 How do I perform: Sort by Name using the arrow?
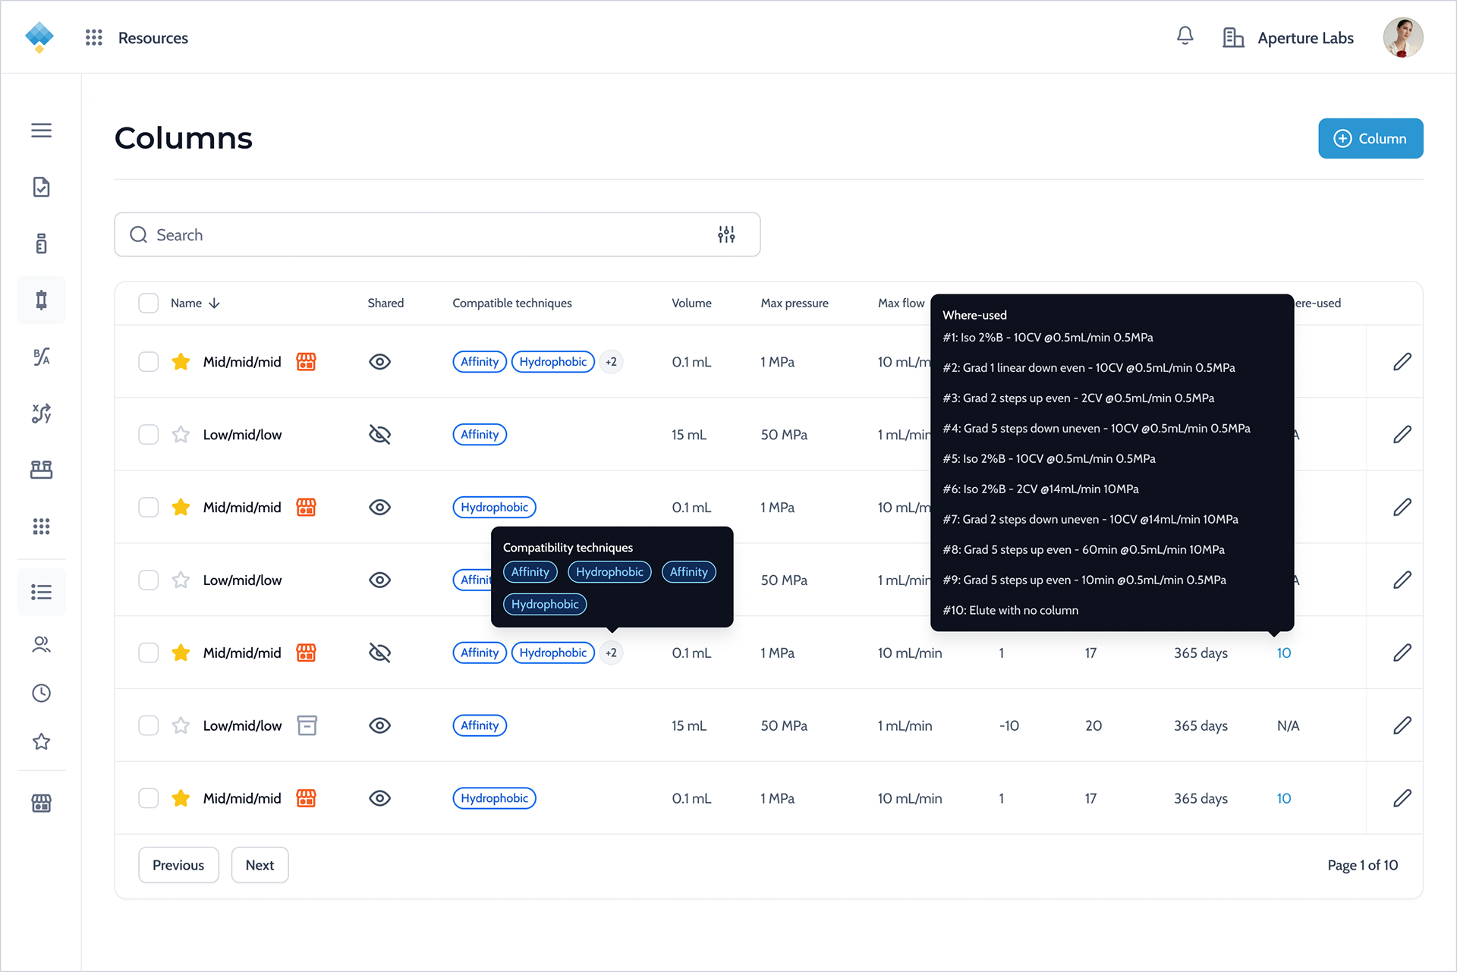click(x=214, y=303)
